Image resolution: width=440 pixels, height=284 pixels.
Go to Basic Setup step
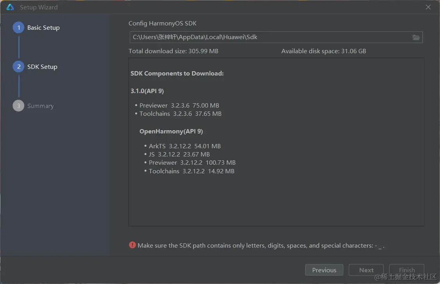point(43,28)
